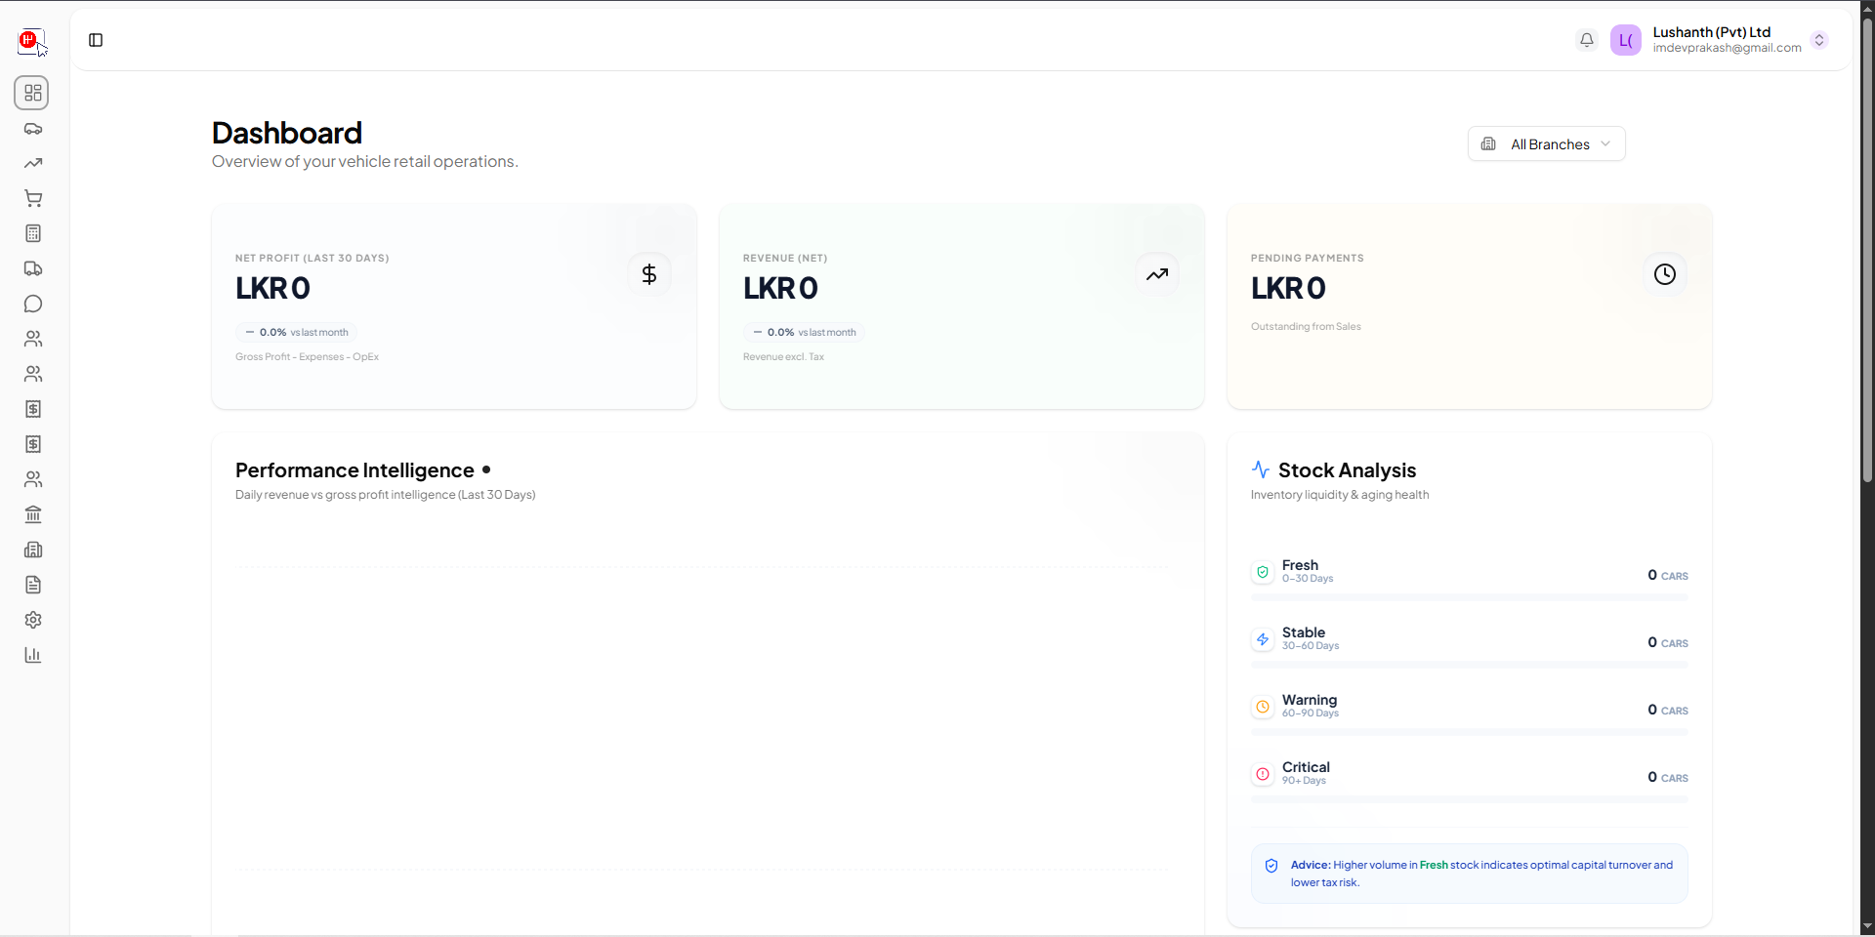Open the calculator icon in sidebar

(x=33, y=233)
